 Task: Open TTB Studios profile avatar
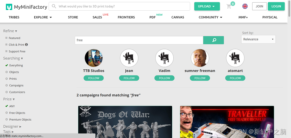(94, 58)
